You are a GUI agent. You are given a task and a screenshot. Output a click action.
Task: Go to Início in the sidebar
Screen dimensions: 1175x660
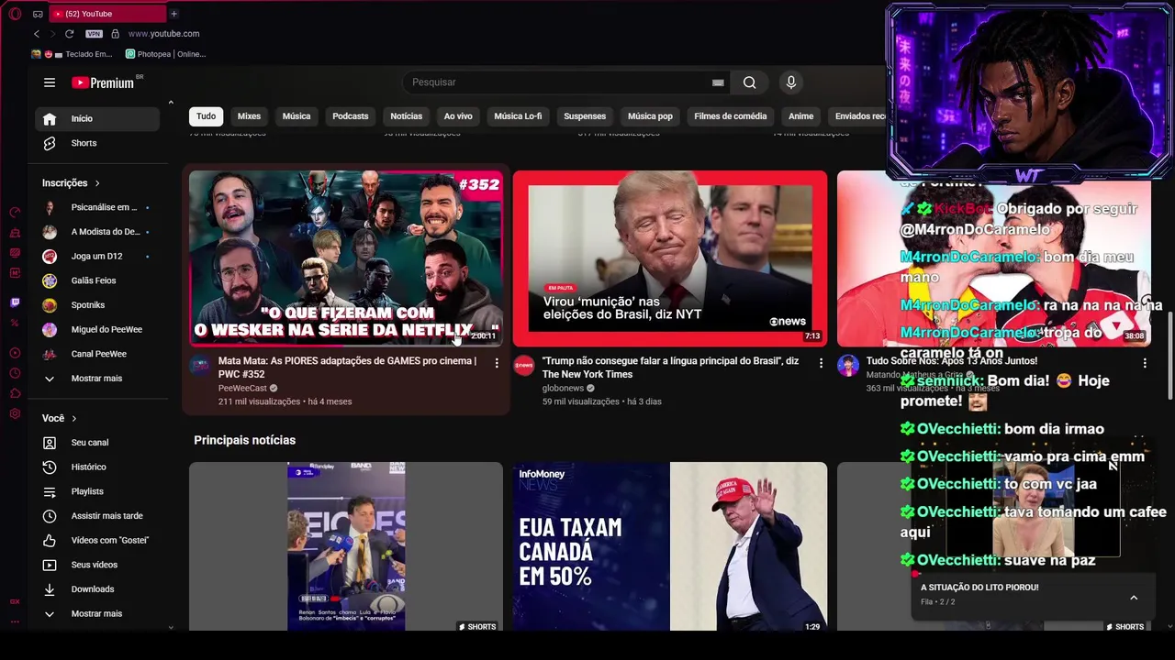96,119
